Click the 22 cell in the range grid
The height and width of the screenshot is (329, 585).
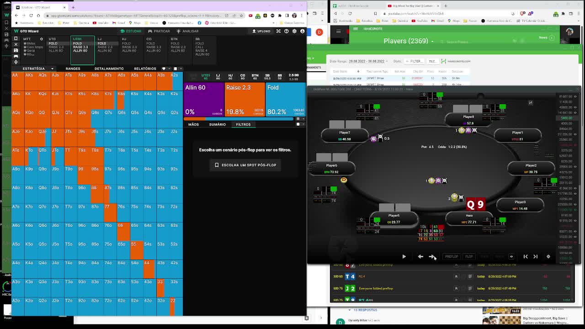coord(176,306)
